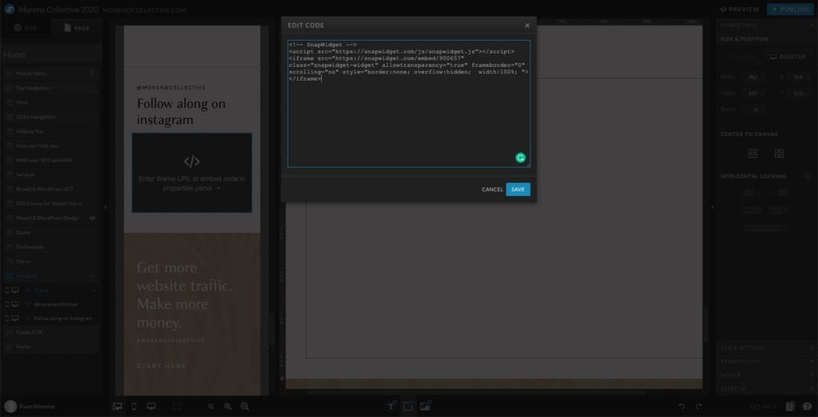The height and width of the screenshot is (417, 818).
Task: Click the Save button in Edit Code
Action: click(518, 190)
